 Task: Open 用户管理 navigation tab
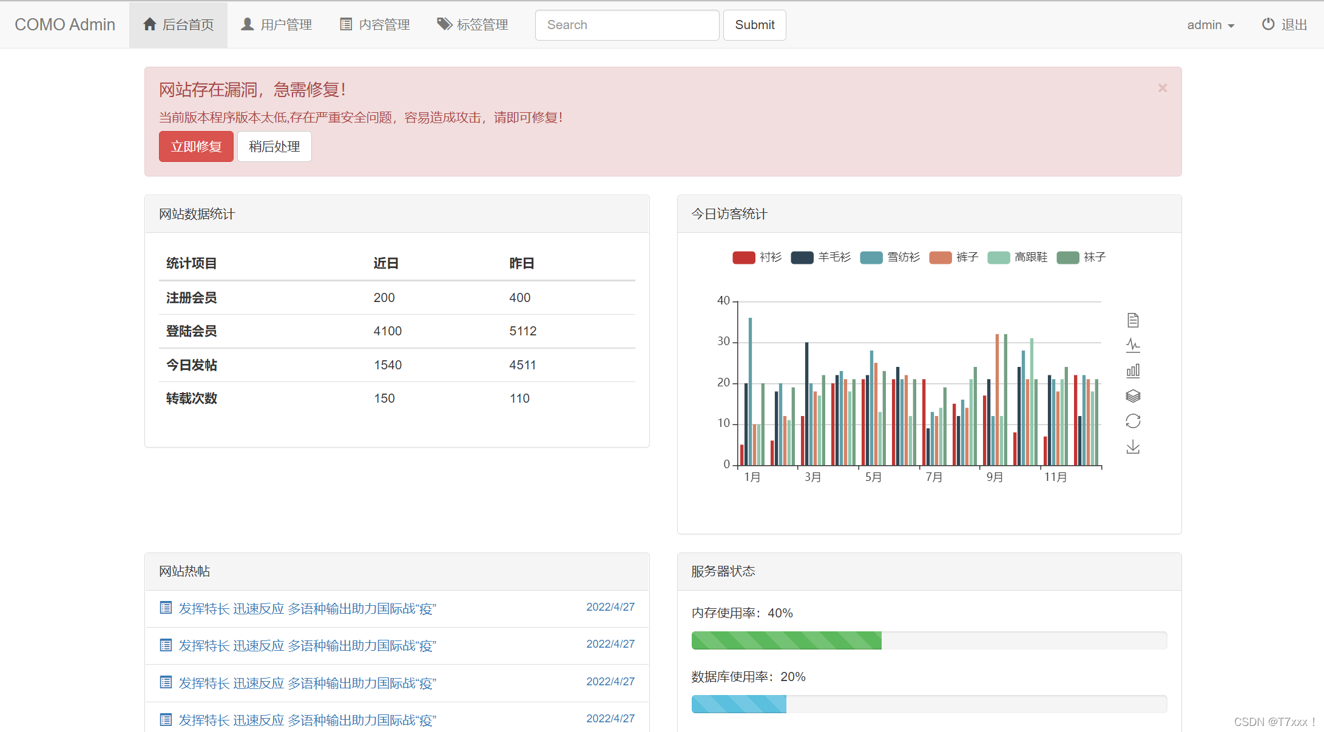coord(277,25)
